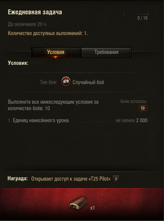Click the До окончания 20 ч. timer text
Viewport: 164px width, 221px height.
coord(27,25)
